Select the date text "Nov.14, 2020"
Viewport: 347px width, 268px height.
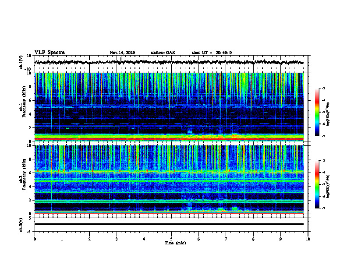(x=122, y=53)
